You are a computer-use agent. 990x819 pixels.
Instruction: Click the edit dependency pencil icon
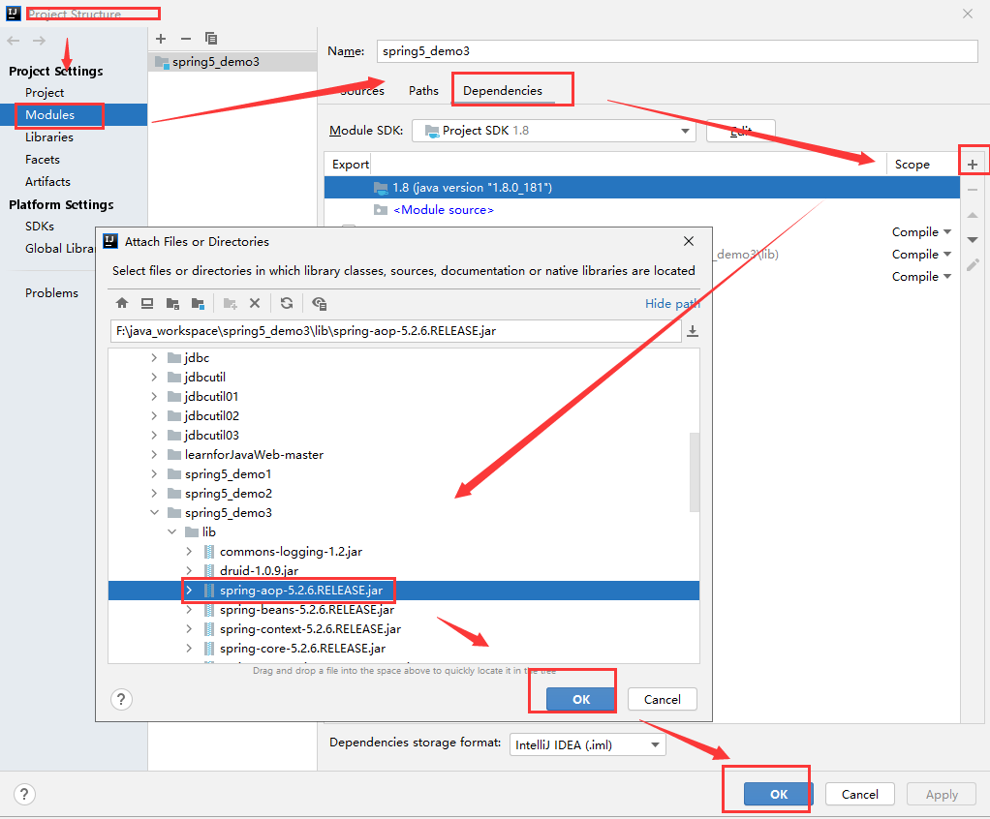click(973, 265)
